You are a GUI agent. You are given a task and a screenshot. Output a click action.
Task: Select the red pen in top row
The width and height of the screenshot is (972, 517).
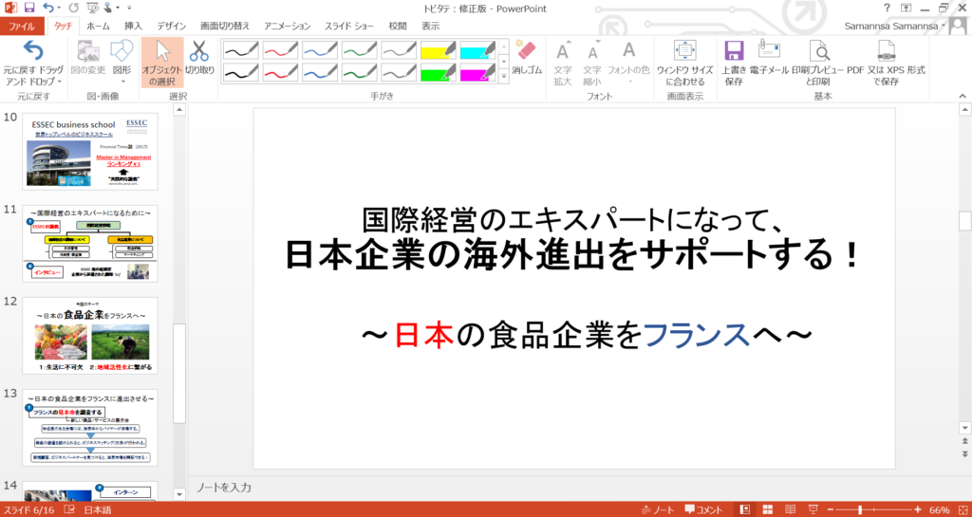tap(280, 50)
